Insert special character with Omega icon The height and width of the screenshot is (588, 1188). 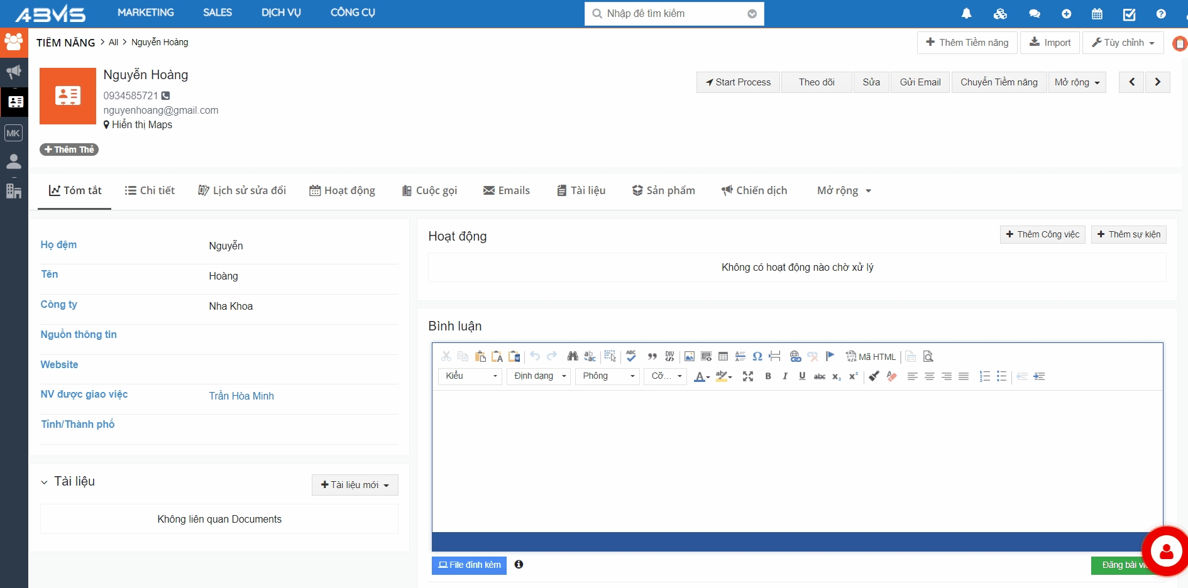757,357
